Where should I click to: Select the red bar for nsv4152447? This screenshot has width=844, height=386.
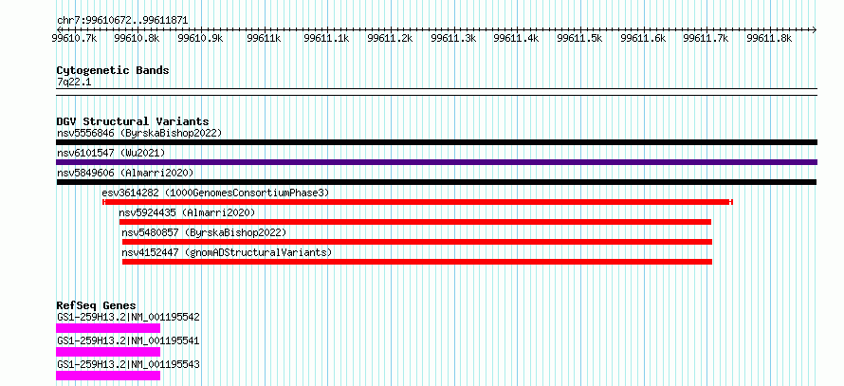point(417,262)
